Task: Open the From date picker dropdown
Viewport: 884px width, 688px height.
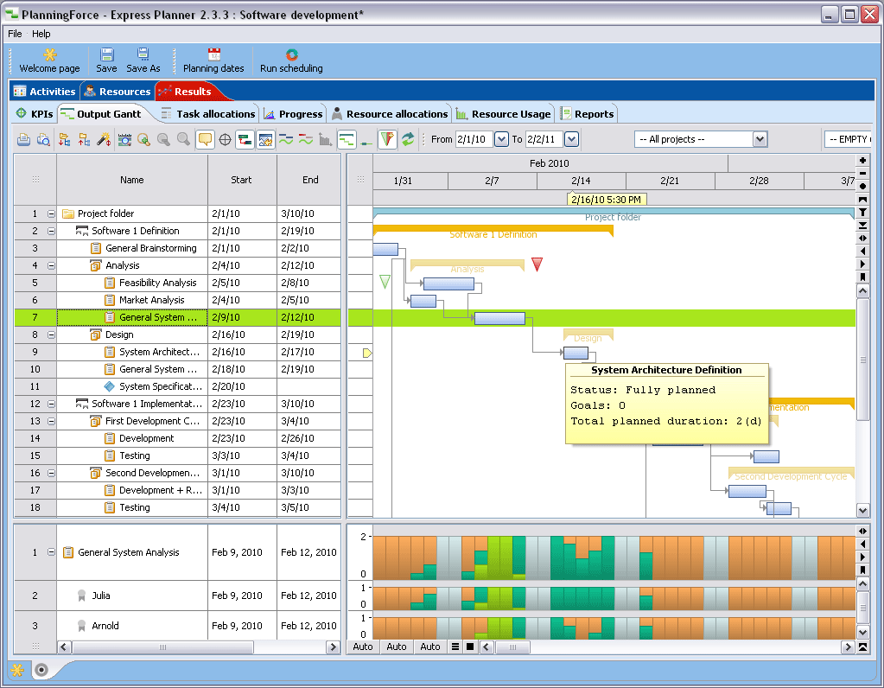Action: 501,139
